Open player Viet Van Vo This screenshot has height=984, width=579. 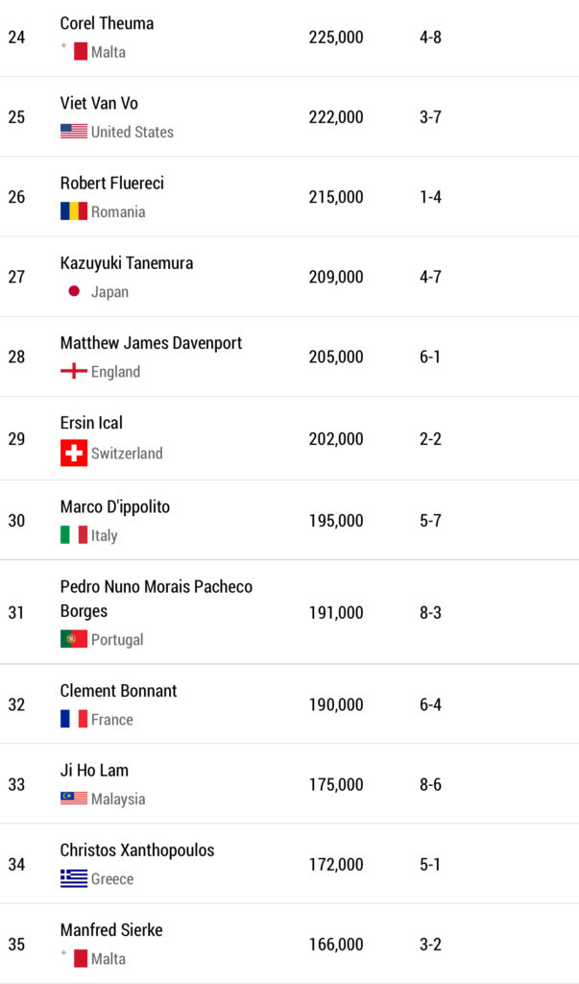(x=99, y=103)
